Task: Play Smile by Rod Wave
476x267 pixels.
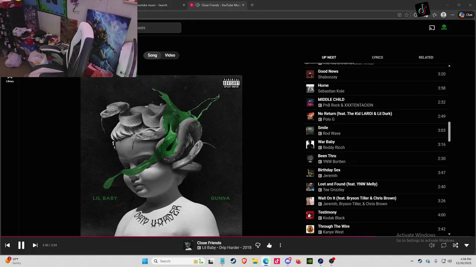Action: point(376,131)
